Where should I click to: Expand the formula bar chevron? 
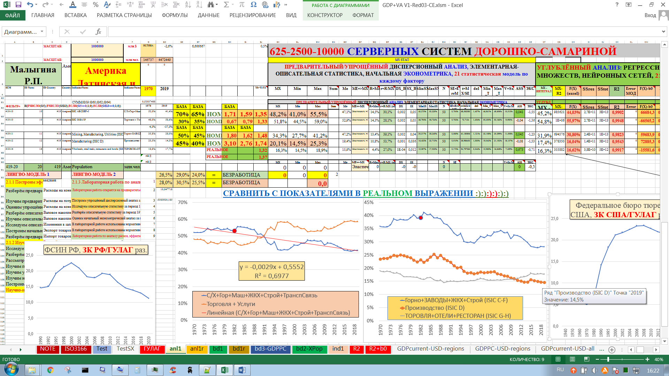click(663, 32)
